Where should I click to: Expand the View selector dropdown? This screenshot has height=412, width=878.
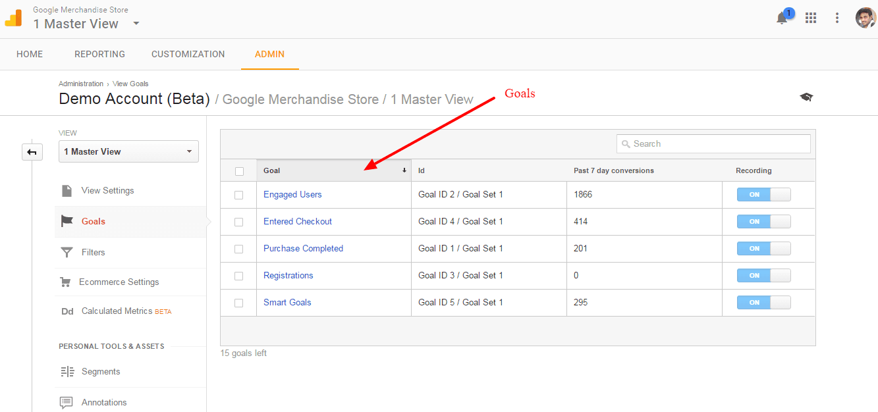coord(128,151)
